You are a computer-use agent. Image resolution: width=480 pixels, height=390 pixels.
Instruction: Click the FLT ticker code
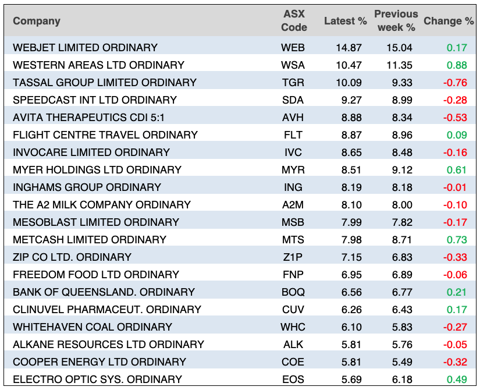[293, 134]
